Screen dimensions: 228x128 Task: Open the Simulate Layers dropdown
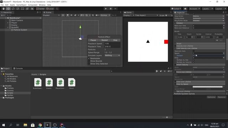pyautogui.click(x=113, y=55)
